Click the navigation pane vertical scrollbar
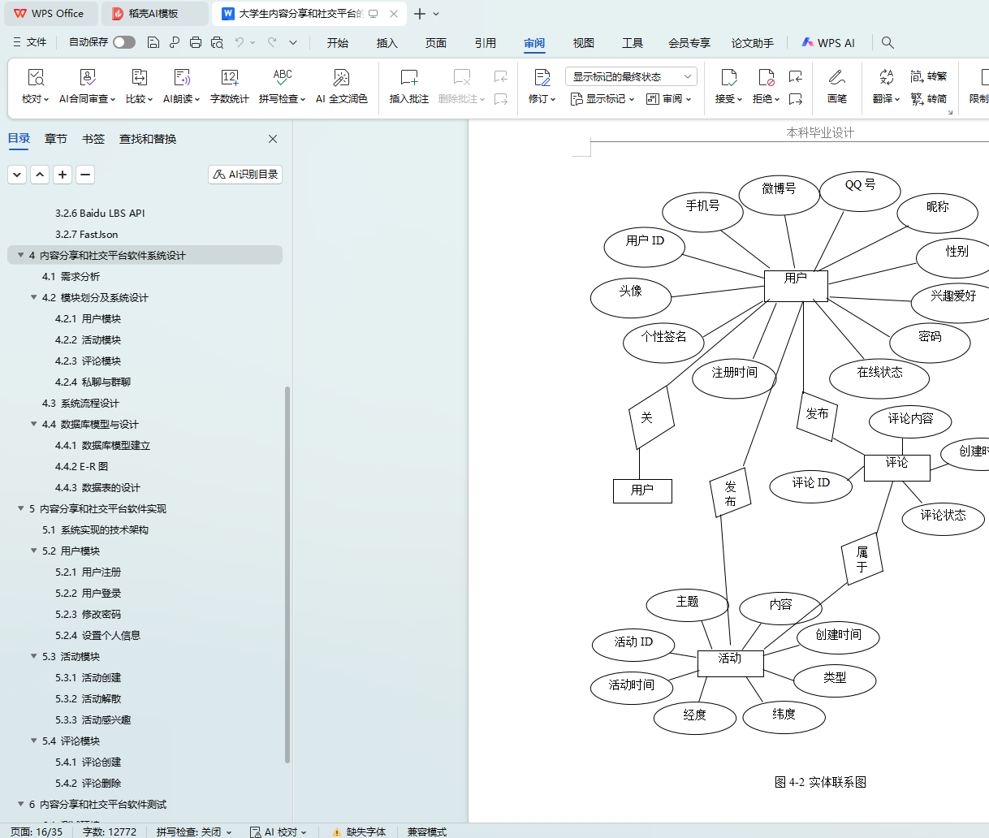 (x=287, y=568)
